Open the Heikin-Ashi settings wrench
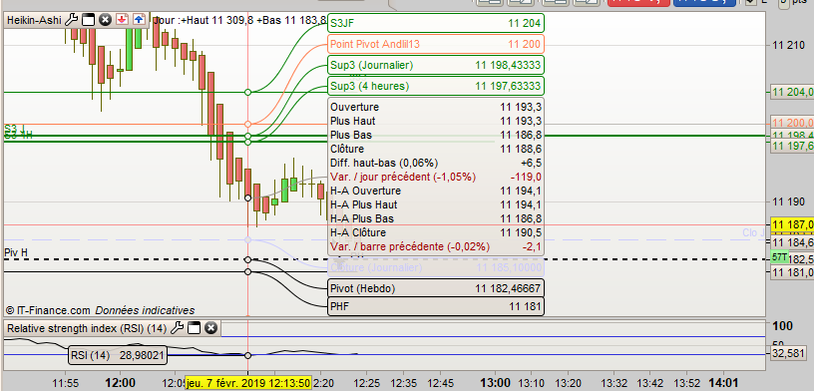 (72, 20)
